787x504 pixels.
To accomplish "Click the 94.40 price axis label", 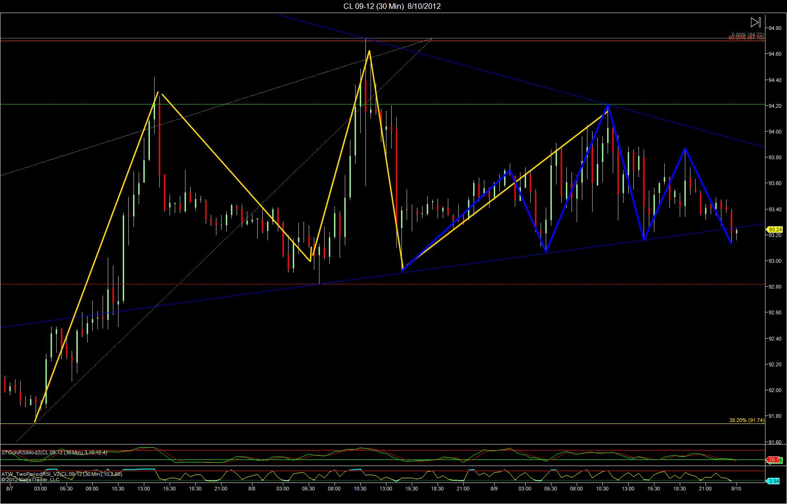I will pos(775,80).
